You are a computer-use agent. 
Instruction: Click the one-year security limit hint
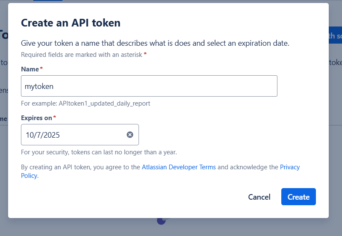click(x=99, y=152)
